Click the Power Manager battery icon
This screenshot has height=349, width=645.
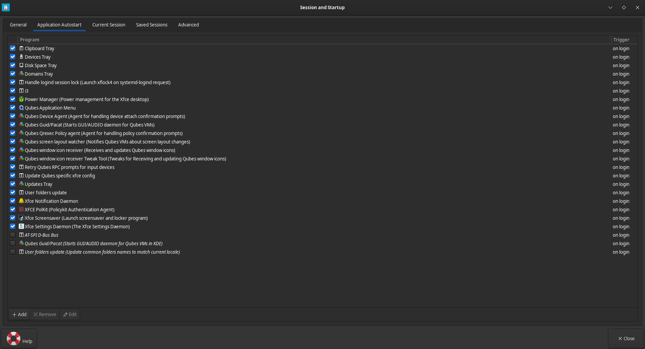coord(21,99)
